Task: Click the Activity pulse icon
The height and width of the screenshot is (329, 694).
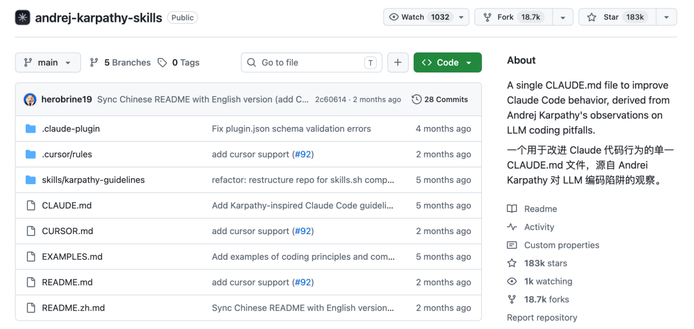Action: (512, 227)
